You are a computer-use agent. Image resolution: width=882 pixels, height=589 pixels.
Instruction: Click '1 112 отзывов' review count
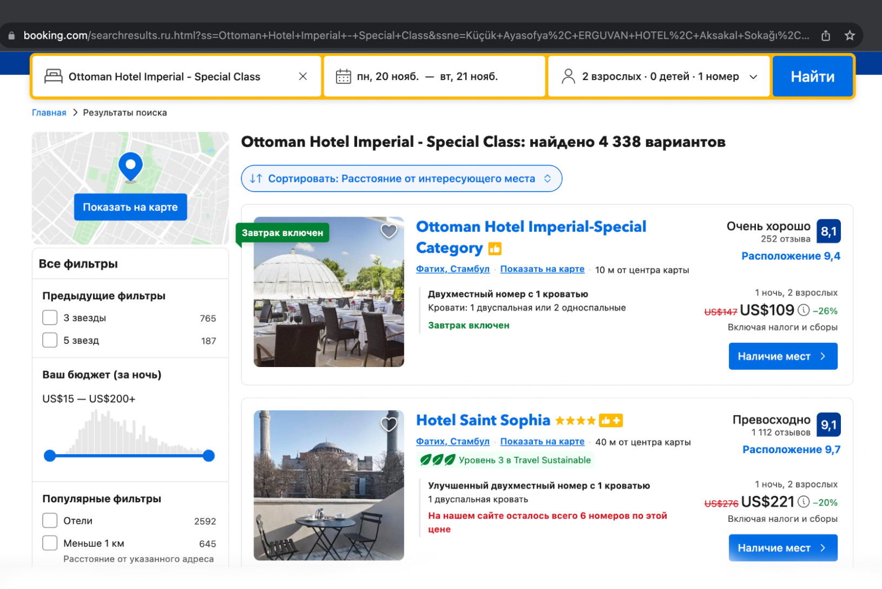[781, 432]
